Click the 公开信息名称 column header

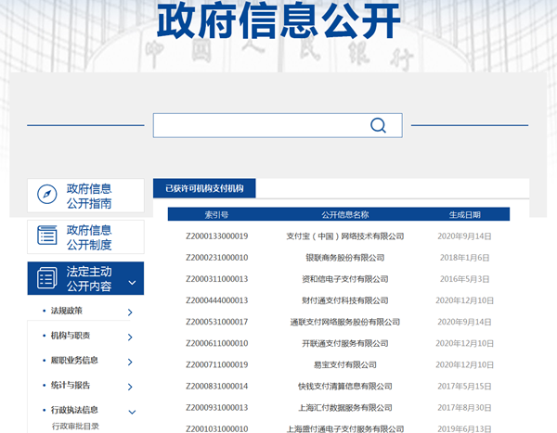(345, 215)
